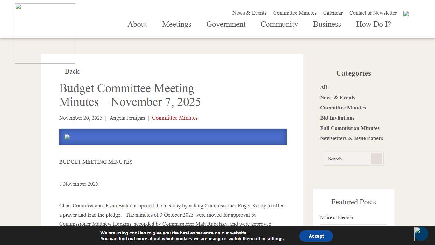
Task: Open the Business menu
Action: (x=327, y=24)
